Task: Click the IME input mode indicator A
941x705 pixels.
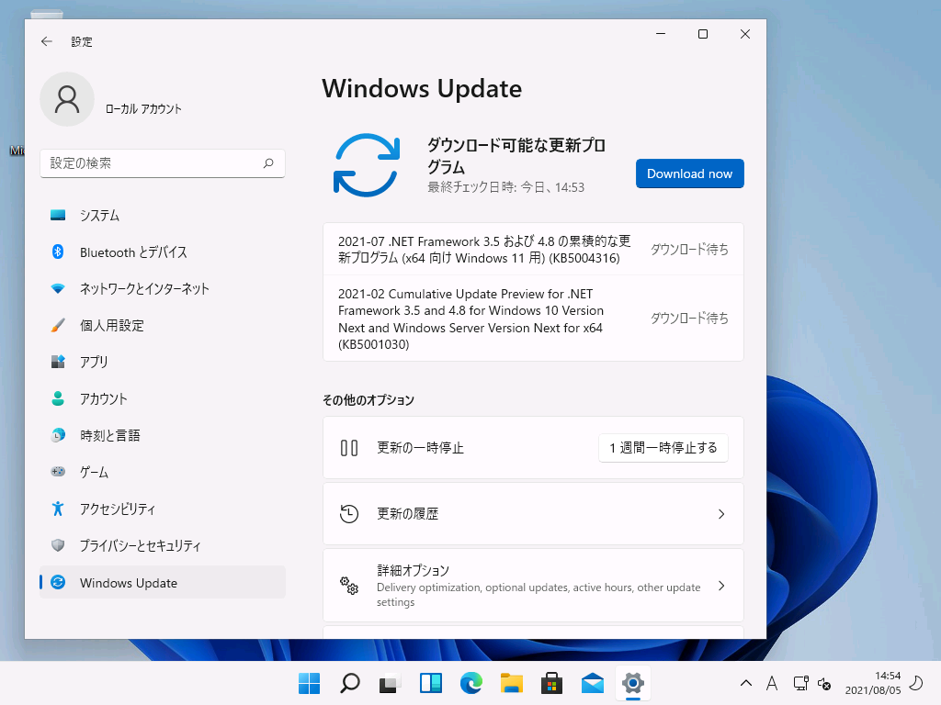Action: (772, 683)
